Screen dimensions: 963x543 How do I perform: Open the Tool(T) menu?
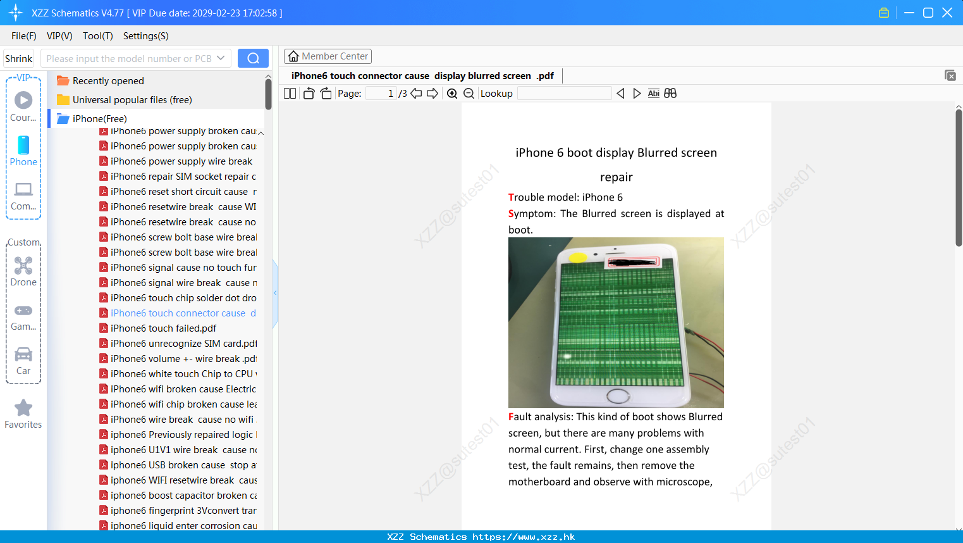coord(98,35)
